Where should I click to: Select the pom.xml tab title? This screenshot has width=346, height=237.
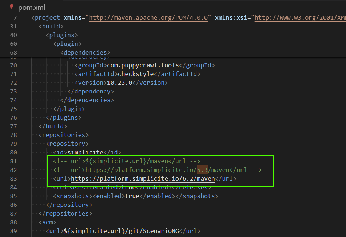(x=32, y=7)
